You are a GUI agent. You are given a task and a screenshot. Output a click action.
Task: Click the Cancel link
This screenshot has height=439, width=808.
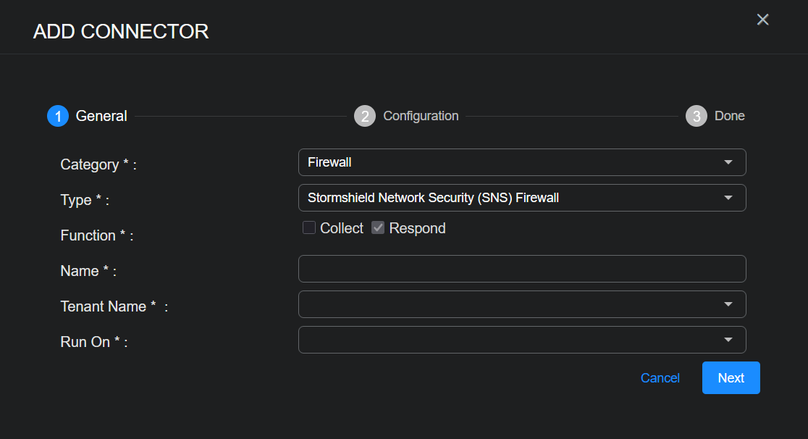pyautogui.click(x=660, y=378)
